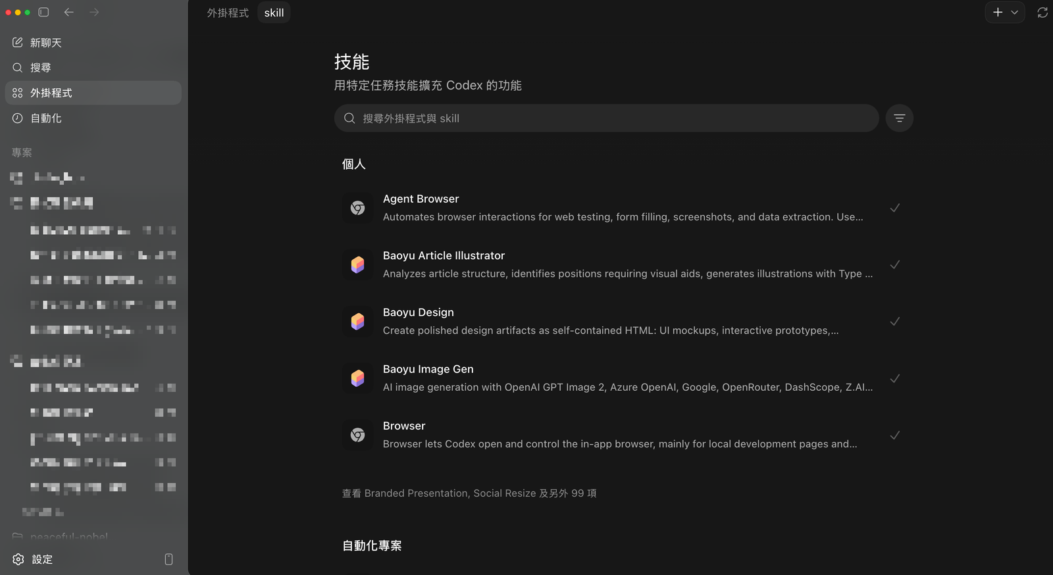Click the Browser skill Chrome-style icon
This screenshot has width=1053, height=575.
(358, 435)
